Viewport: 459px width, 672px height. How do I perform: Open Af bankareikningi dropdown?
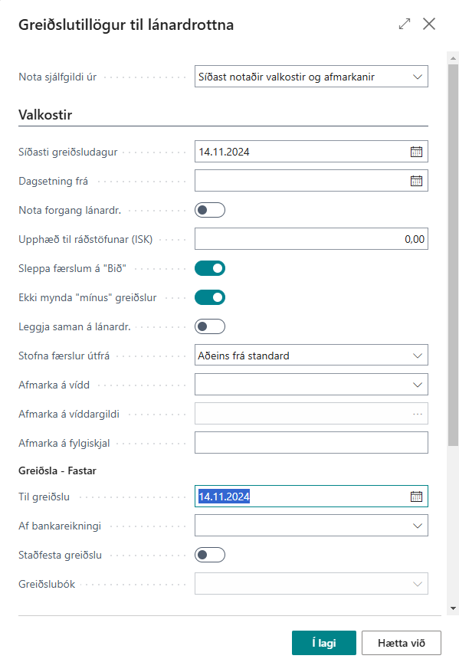[x=311, y=526]
